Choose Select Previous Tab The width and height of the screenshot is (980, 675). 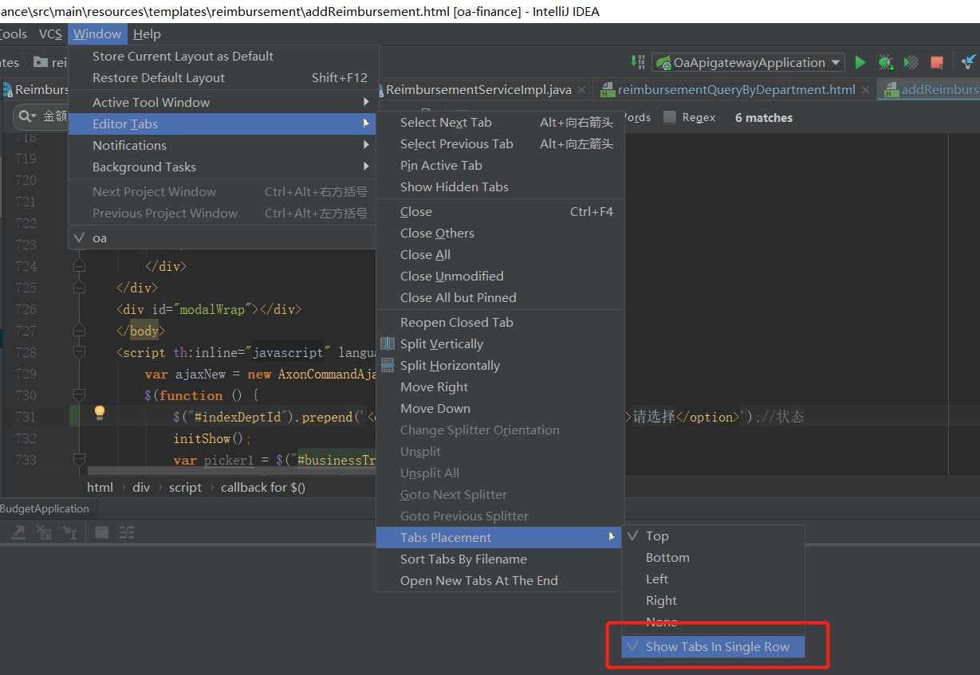point(499,144)
